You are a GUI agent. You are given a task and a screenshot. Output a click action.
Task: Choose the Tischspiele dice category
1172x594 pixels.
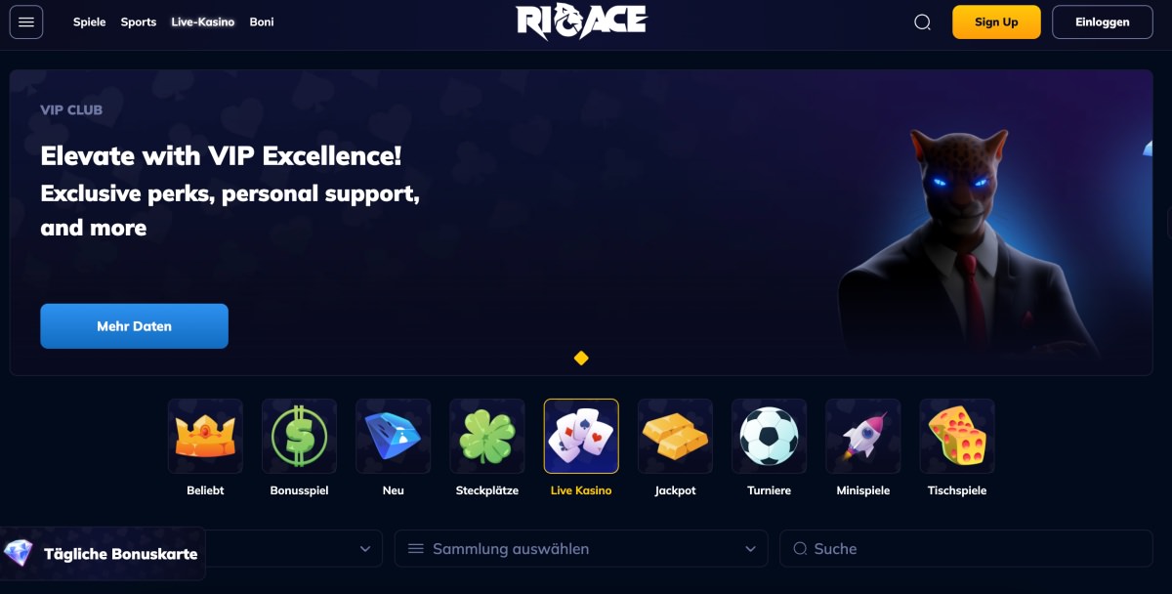pyautogui.click(x=957, y=436)
